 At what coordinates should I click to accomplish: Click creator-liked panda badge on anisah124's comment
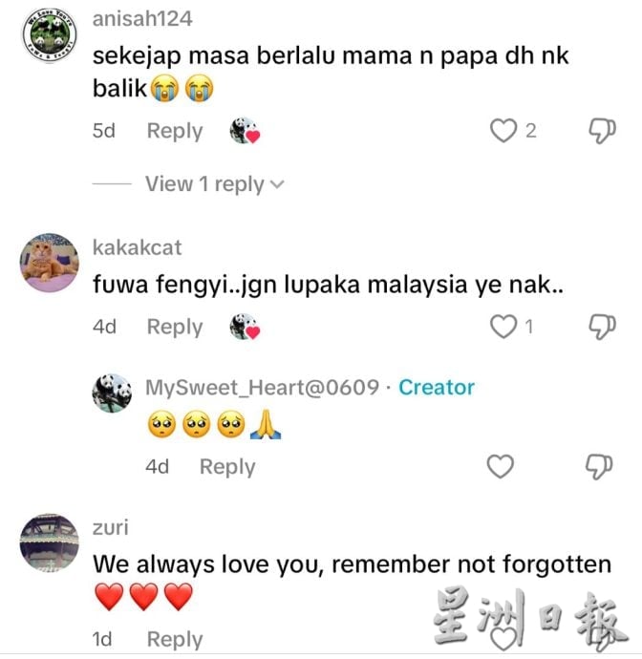[x=245, y=131]
